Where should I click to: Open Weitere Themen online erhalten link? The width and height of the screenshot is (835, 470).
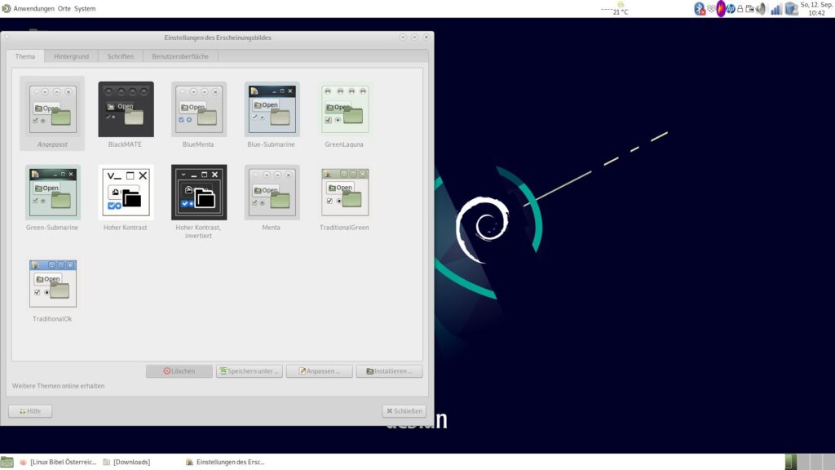[59, 386]
